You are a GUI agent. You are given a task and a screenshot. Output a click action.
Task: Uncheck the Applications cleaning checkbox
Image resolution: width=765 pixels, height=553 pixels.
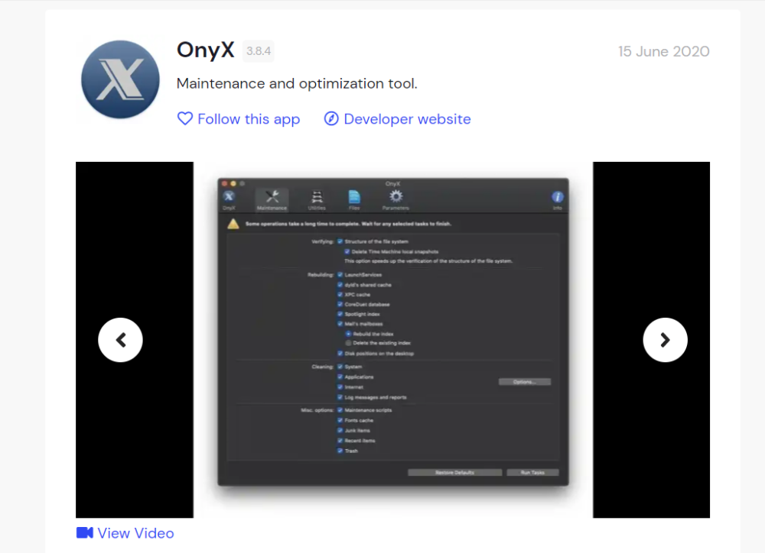[x=340, y=377]
